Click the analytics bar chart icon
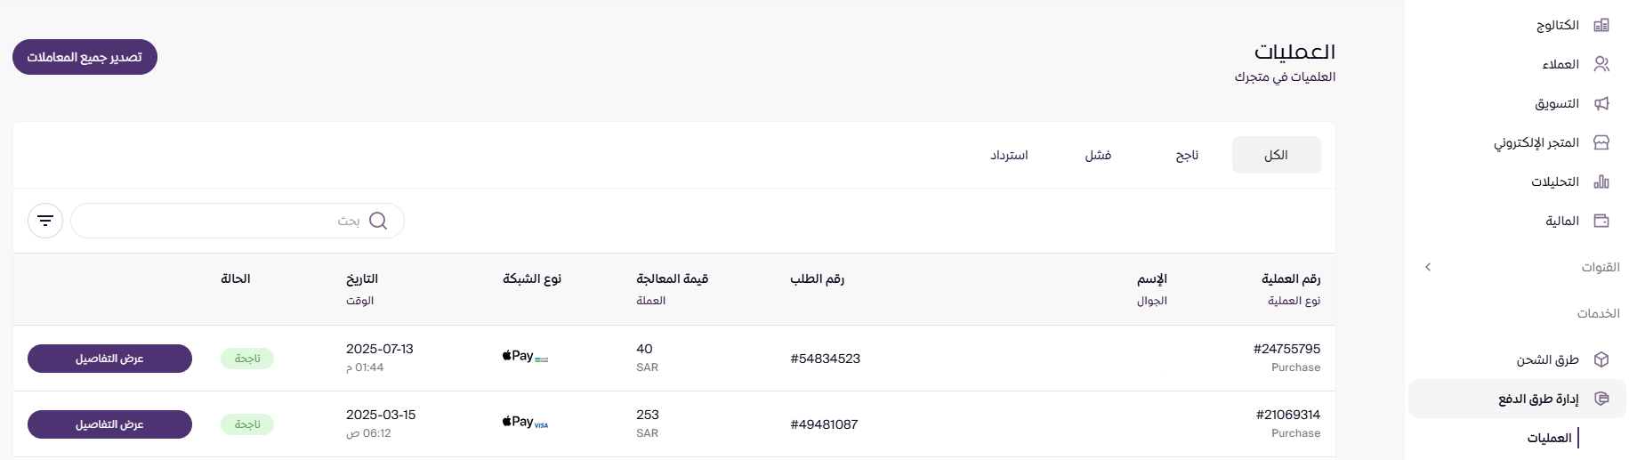This screenshot has width=1629, height=460. (1601, 182)
